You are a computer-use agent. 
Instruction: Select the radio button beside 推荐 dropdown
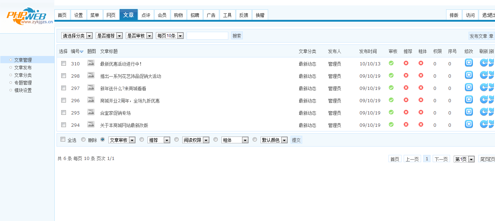[x=142, y=139]
